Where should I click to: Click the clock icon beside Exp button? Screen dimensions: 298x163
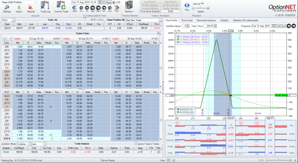(x=104, y=2)
